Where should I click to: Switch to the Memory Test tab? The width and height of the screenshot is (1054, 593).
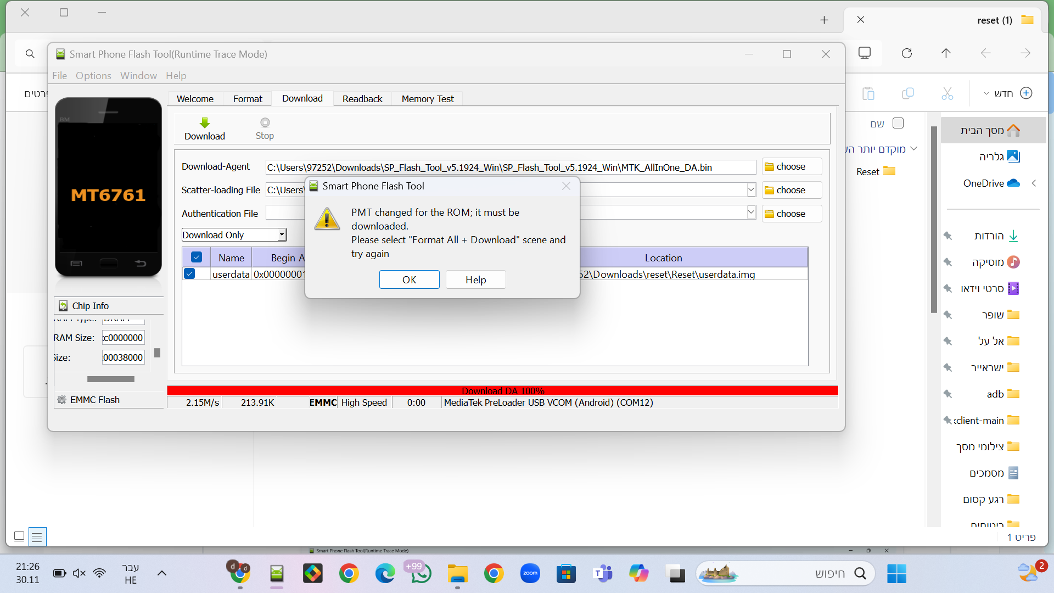[428, 99]
